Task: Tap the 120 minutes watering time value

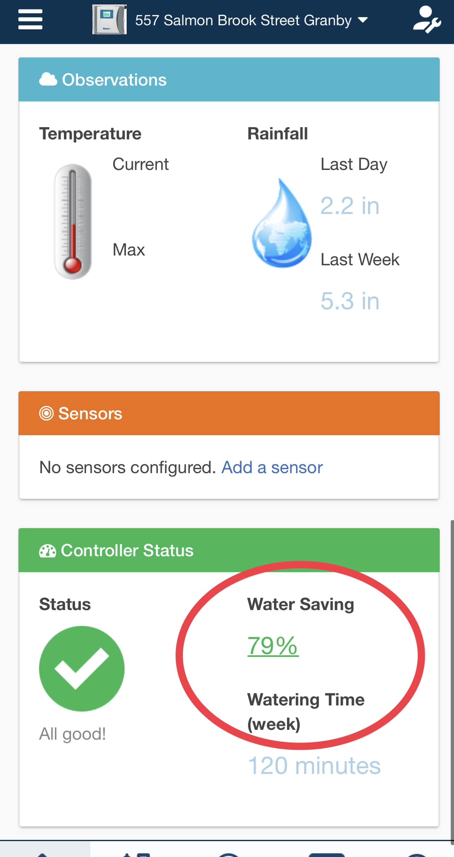Action: [314, 765]
